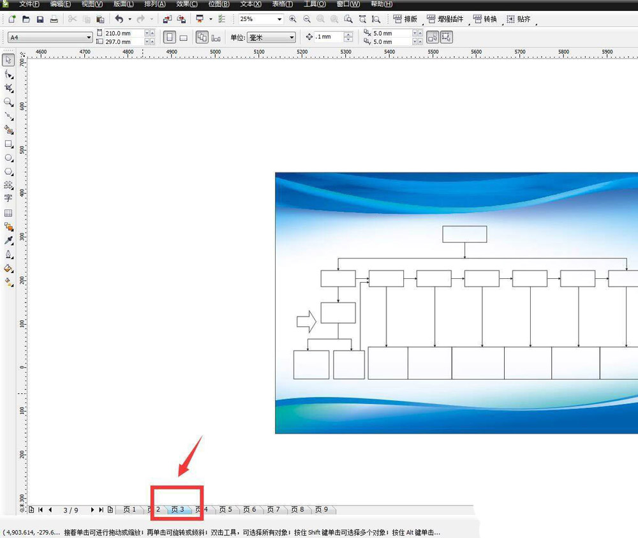Select the Rectangle tool

coord(8,144)
